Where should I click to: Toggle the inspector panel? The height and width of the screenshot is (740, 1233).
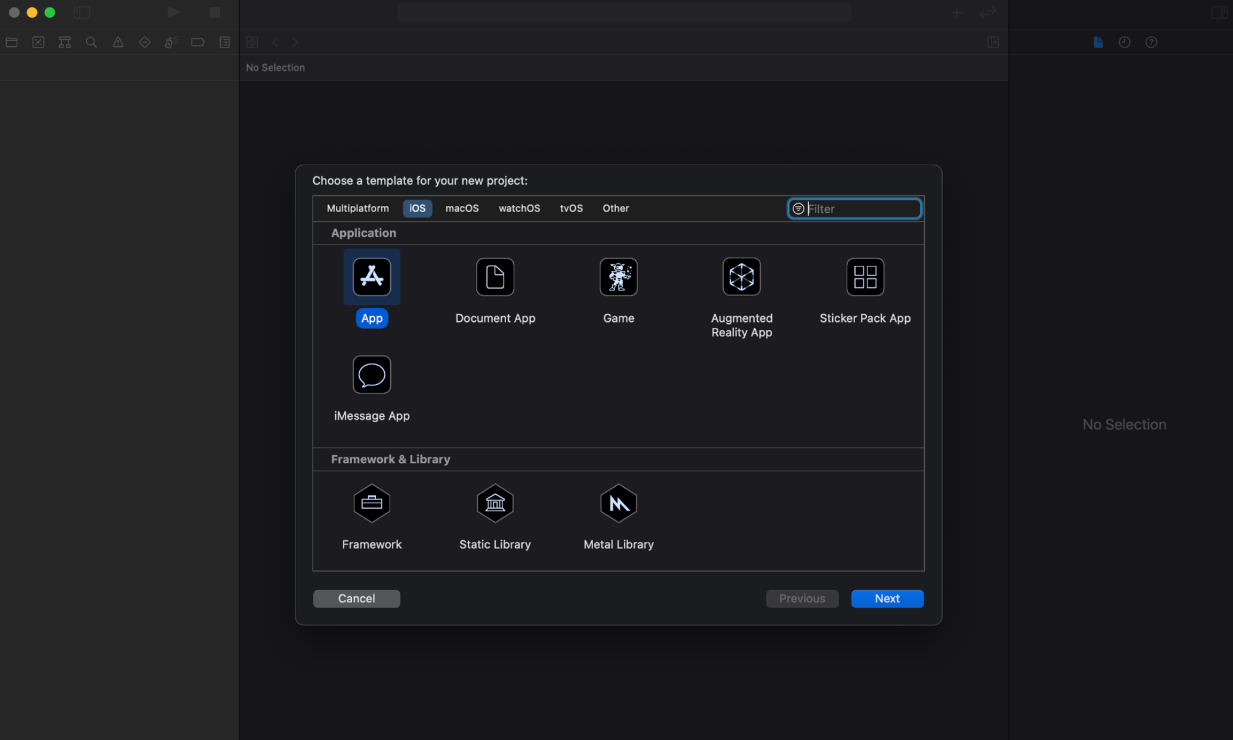coord(1219,12)
